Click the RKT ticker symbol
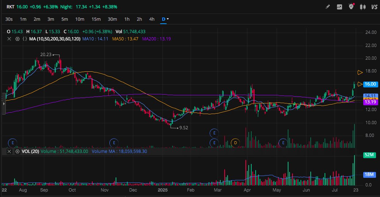Viewport: 380px width, 197px height. (11, 7)
